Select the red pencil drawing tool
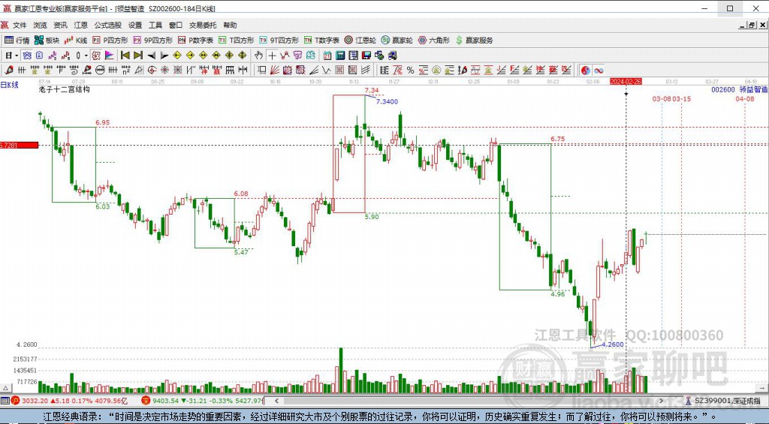This screenshot has height=424, width=769. (8, 70)
